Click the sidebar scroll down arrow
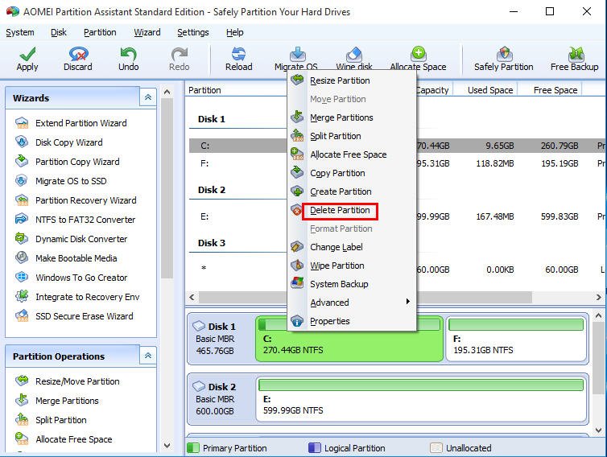 [x=167, y=446]
